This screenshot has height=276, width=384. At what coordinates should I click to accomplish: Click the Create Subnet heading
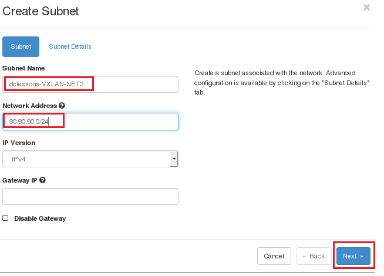41,11
